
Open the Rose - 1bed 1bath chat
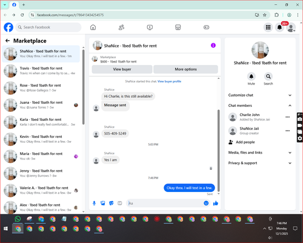coord(41,88)
